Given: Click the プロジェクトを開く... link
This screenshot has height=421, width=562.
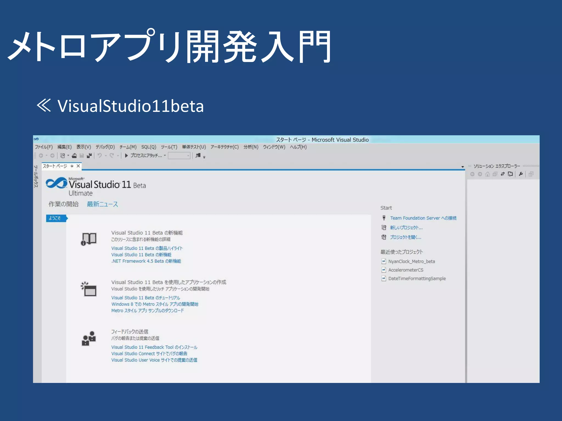Looking at the screenshot, I should [406, 237].
